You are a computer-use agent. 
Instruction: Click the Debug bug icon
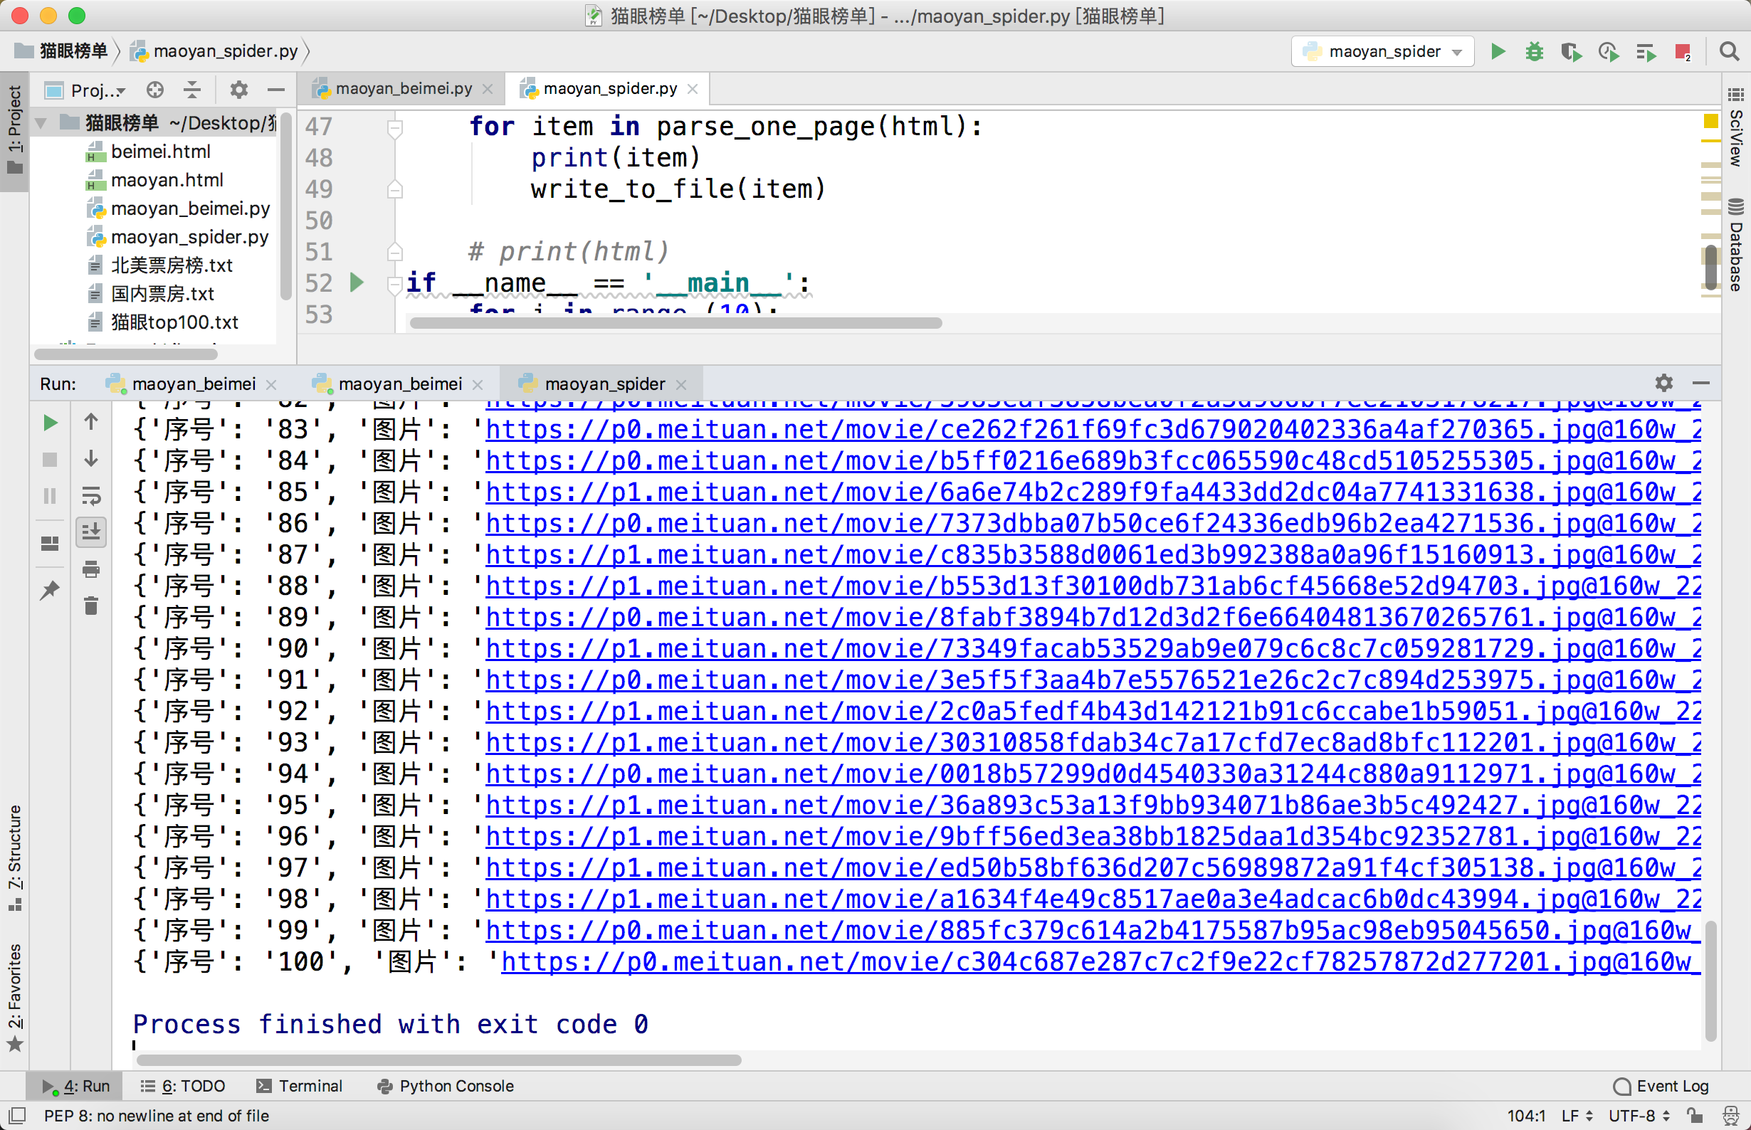(1534, 51)
